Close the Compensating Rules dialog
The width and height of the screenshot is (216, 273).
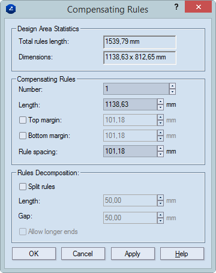point(198,7)
